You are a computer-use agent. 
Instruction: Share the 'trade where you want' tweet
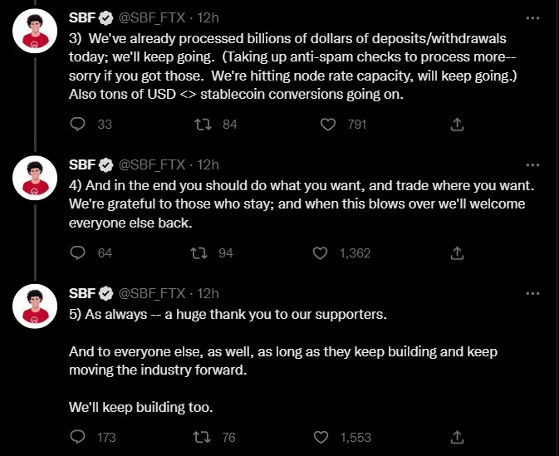coord(456,253)
